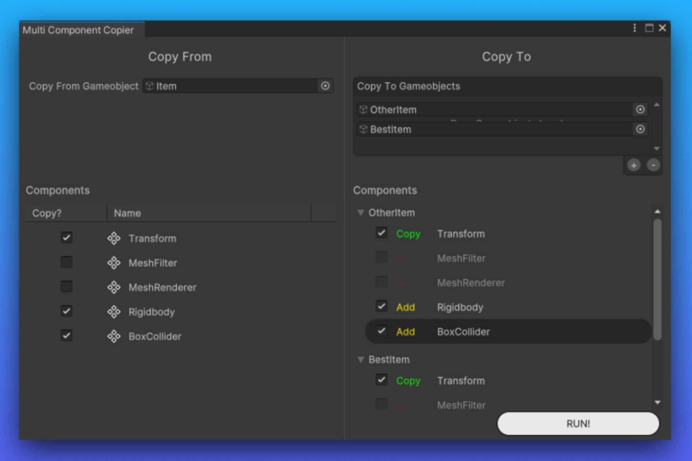Collapse the OtherItem components foldout
The width and height of the screenshot is (692, 461).
[x=361, y=212]
